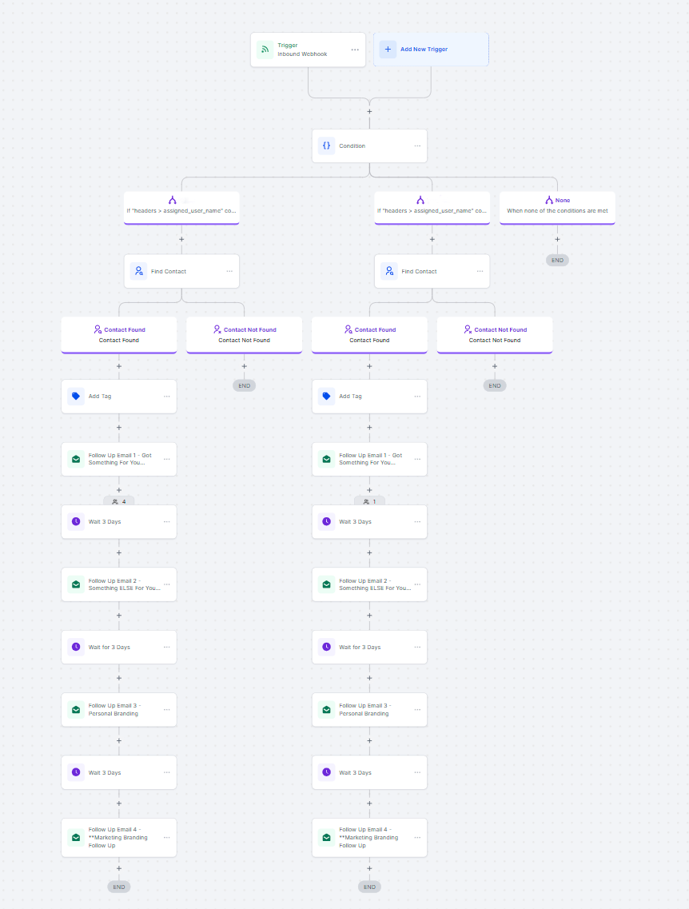Screen dimensions: 689x909
Task: Click the right-branch assigned_user_name fork icon
Action: click(x=420, y=200)
